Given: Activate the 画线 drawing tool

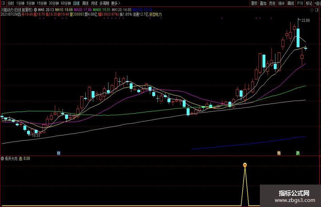Looking at the screenshot, I should pos(291,3).
